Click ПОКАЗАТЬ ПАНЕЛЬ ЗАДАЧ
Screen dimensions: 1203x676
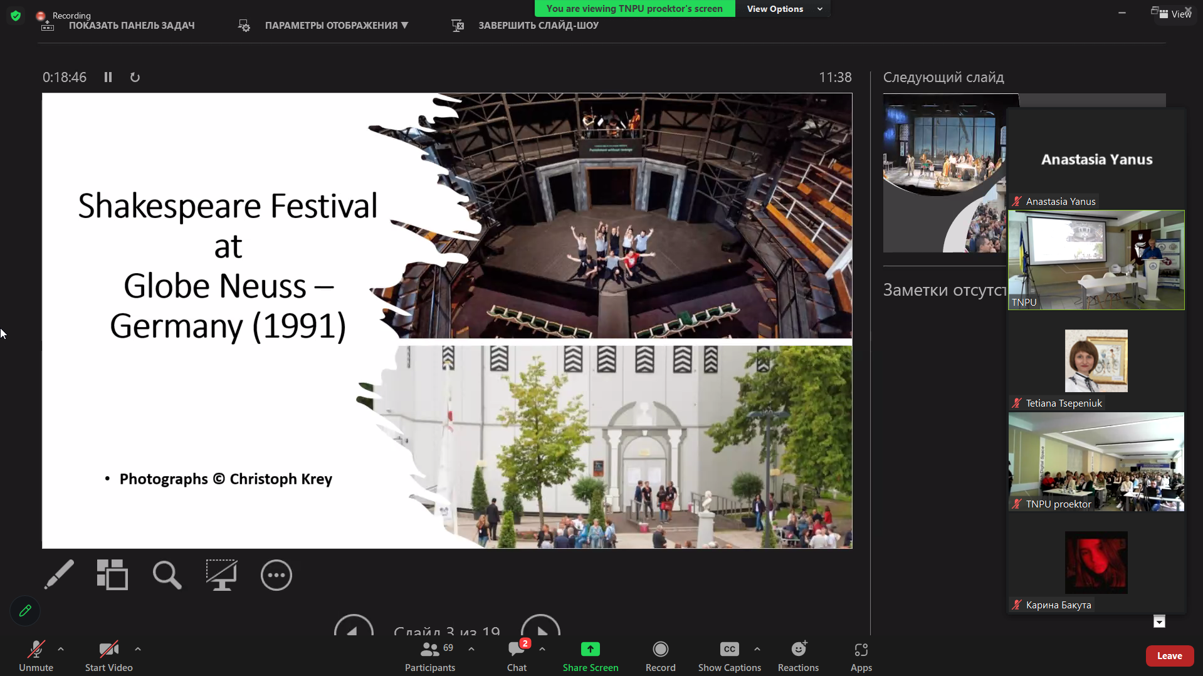tap(131, 26)
